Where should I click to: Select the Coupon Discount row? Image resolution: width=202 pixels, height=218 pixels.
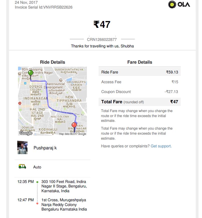139,92
